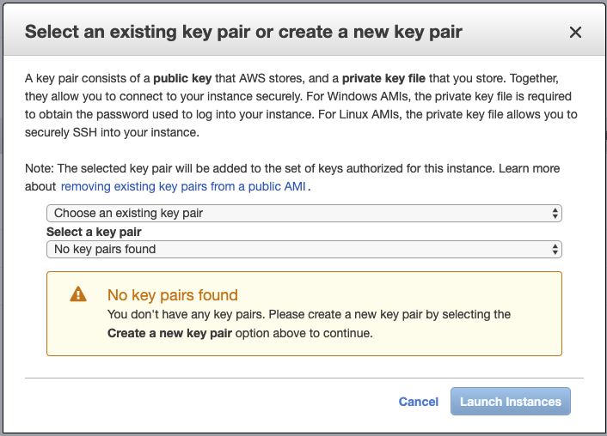Click the "securely SSH into your instance" text
This screenshot has height=436, width=607.
pos(112,133)
